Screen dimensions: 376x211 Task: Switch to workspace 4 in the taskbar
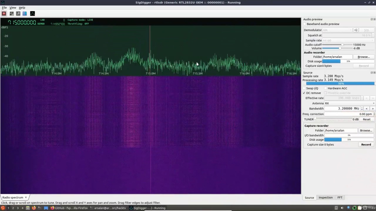click(x=22, y=208)
